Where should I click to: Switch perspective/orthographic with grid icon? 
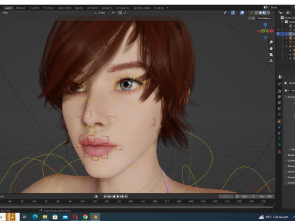[x=271, y=61]
